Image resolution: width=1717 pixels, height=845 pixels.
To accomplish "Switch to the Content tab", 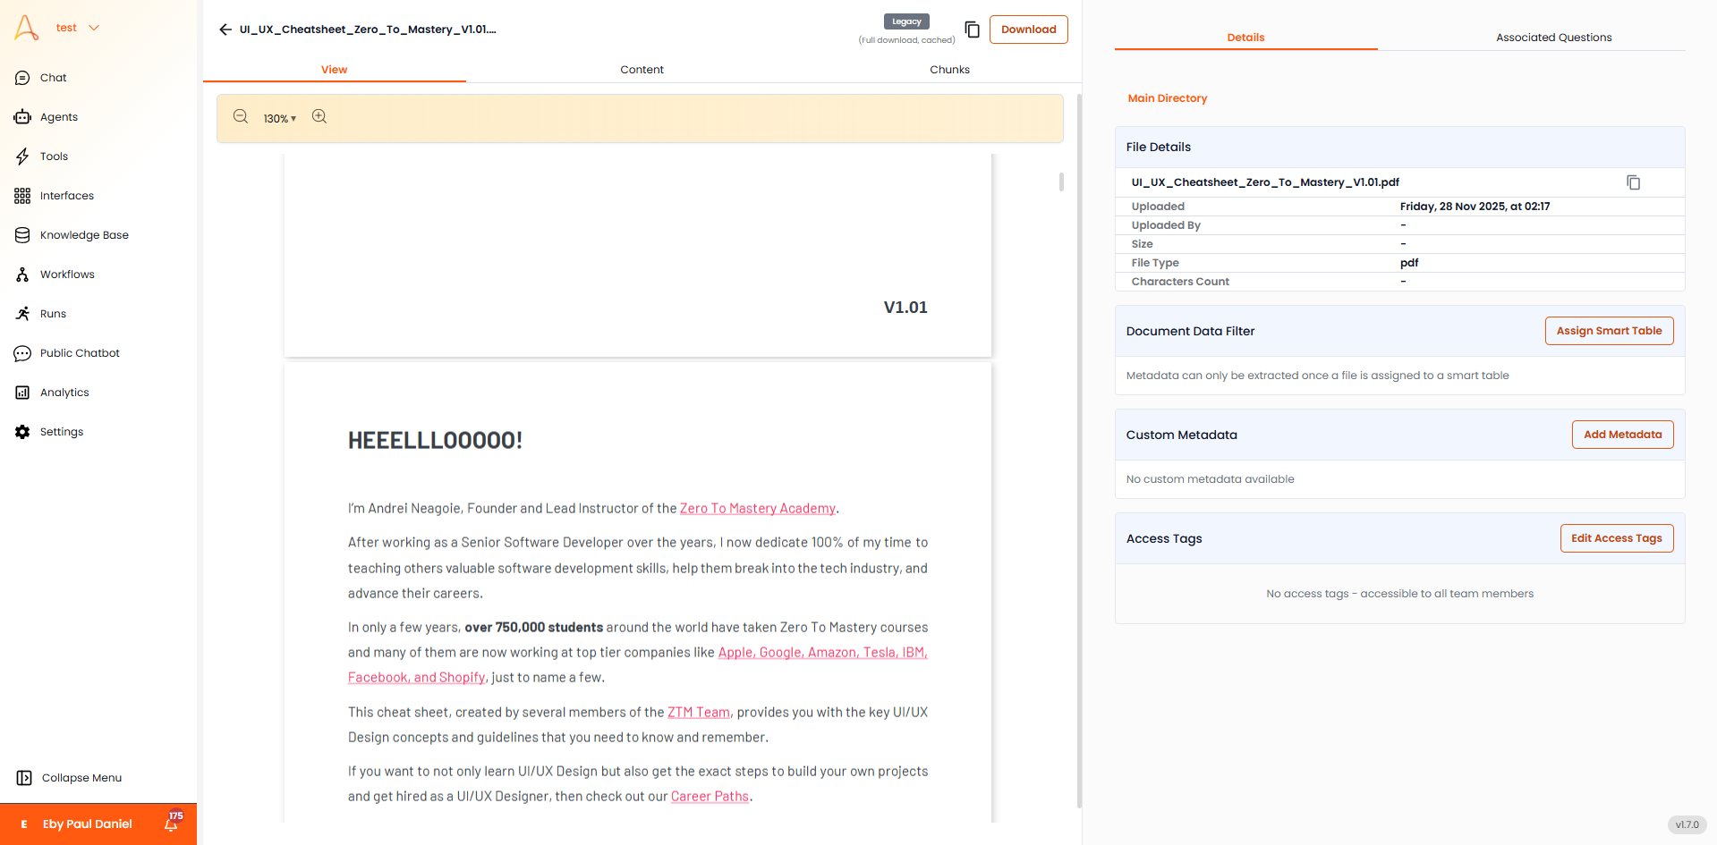I will [x=641, y=70].
